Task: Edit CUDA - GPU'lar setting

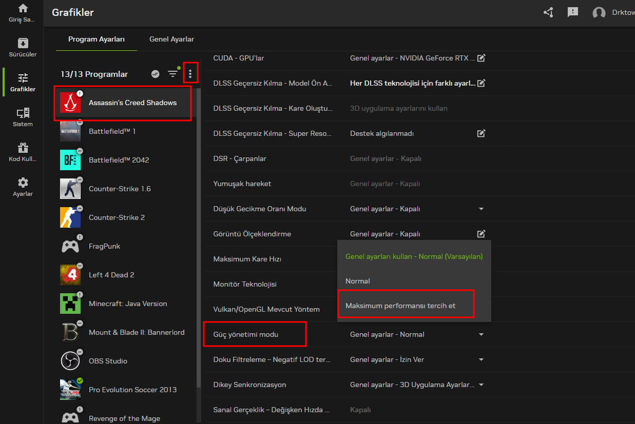Action: coord(481,58)
